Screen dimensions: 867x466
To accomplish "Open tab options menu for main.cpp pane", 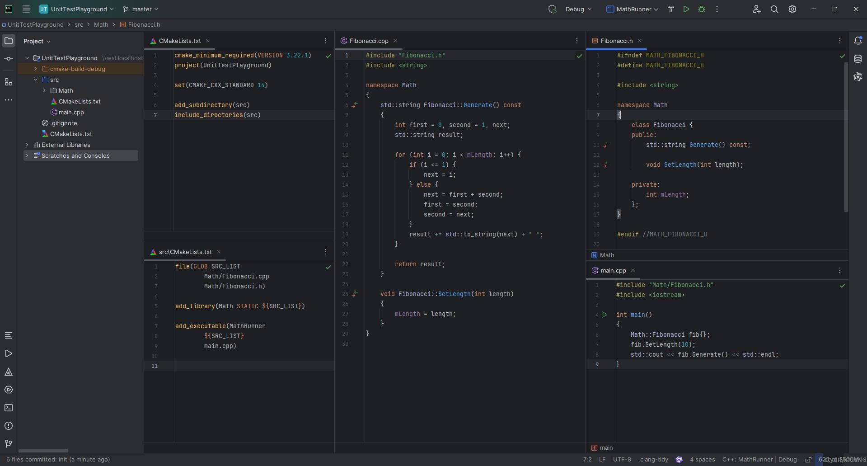I will tap(840, 270).
